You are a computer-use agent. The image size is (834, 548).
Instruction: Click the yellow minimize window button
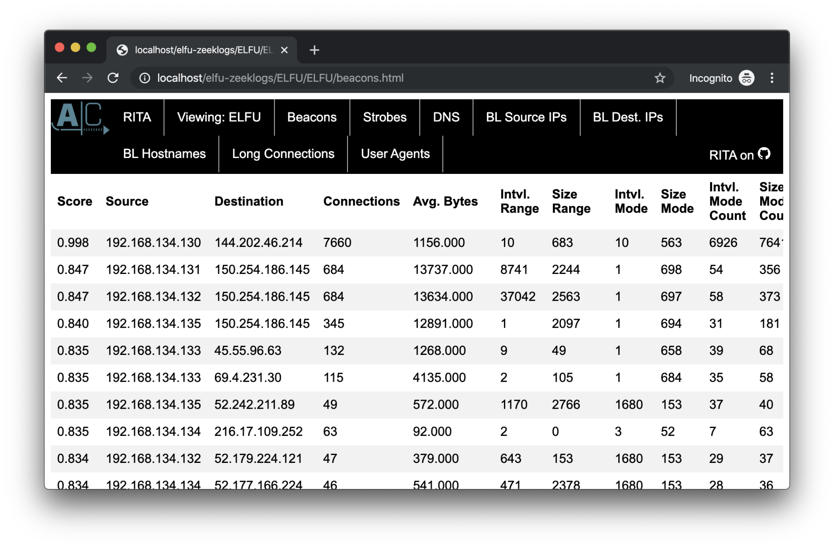[x=76, y=48]
